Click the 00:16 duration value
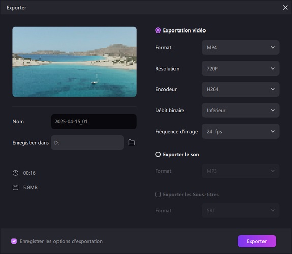Viewport: 292px width, 254px height. [29, 173]
